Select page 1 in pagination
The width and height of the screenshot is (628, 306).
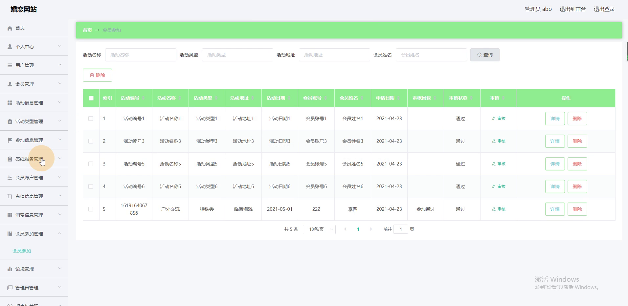358,229
